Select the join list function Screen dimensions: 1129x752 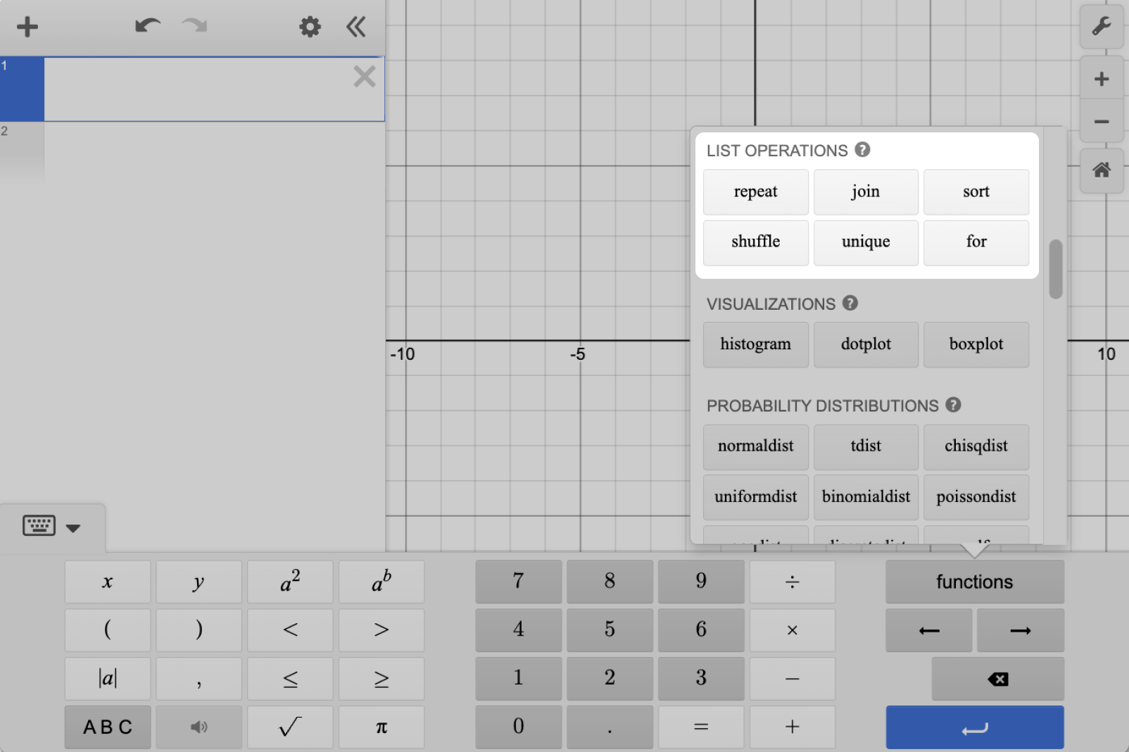pos(866,192)
